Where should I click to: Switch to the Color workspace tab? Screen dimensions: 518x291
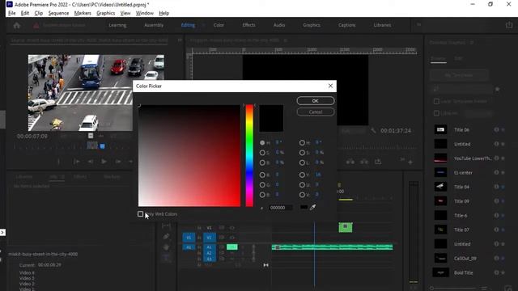(219, 25)
